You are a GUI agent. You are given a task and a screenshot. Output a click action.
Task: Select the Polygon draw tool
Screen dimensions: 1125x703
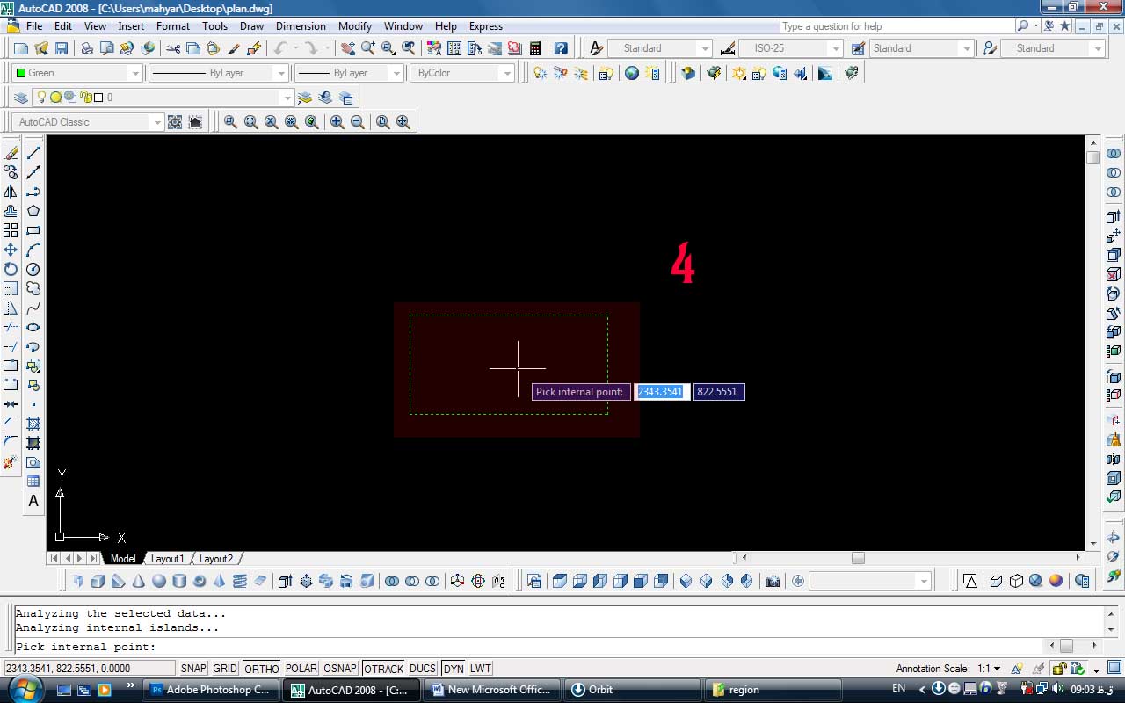(x=33, y=211)
